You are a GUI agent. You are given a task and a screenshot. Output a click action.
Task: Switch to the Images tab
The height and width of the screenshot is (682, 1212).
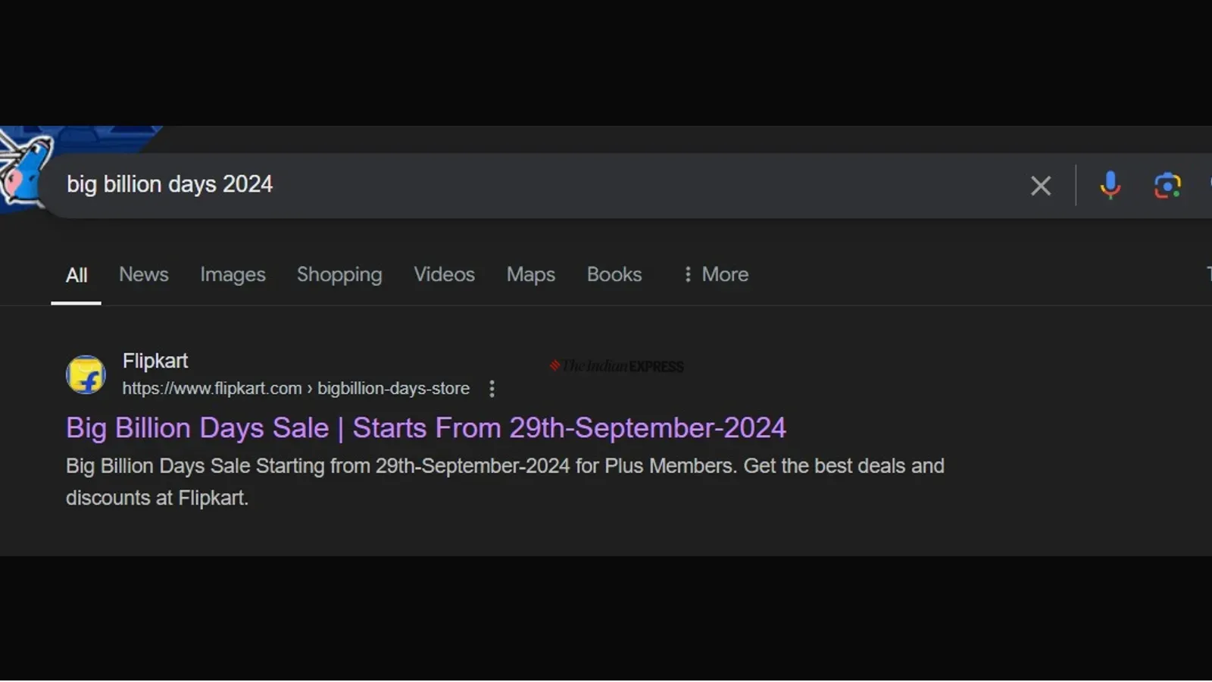(x=233, y=274)
